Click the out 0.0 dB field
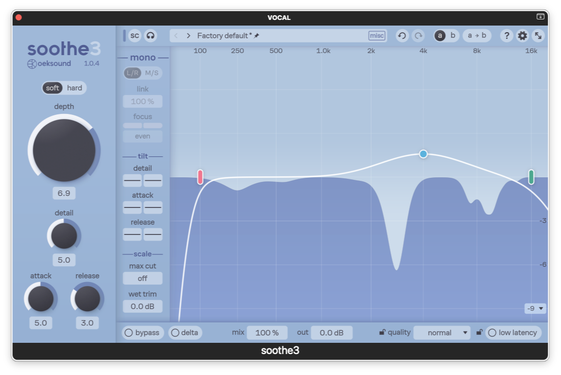This screenshot has height=375, width=561. pyautogui.click(x=331, y=333)
